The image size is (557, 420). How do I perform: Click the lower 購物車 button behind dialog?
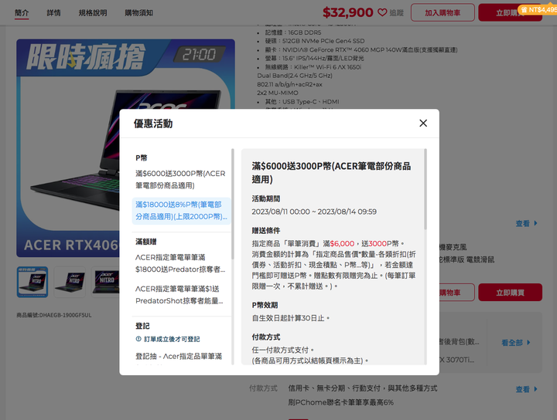457,293
